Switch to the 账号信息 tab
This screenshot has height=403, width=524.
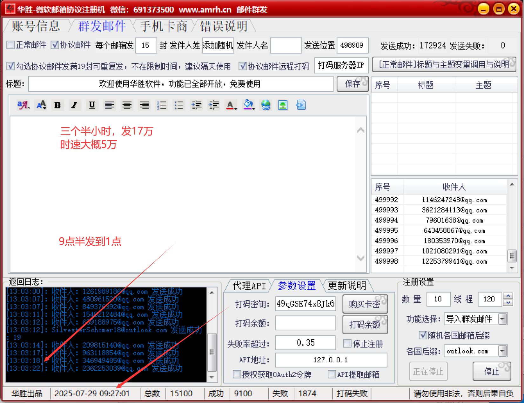click(x=36, y=26)
